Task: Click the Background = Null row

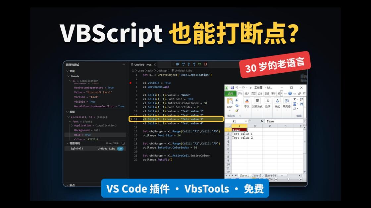Action: point(87,130)
